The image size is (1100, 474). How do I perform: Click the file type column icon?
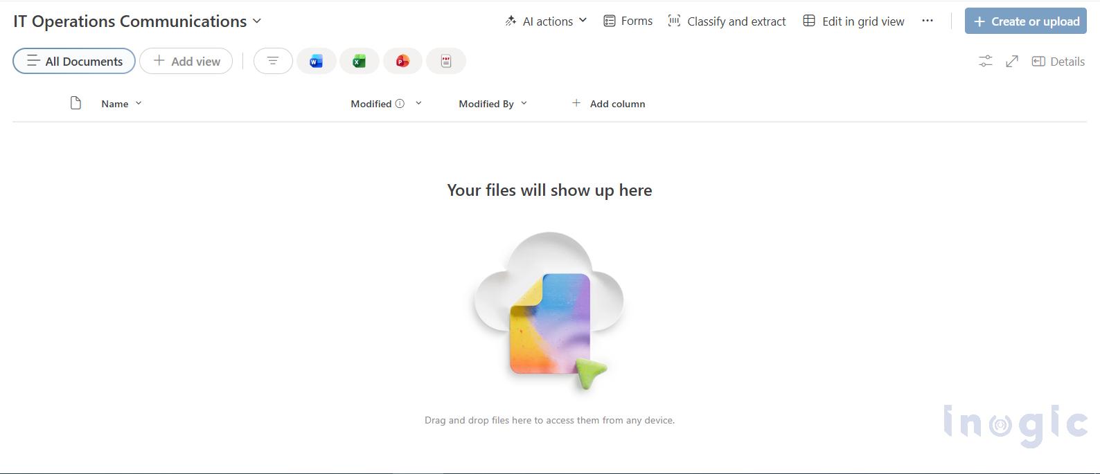pos(76,103)
